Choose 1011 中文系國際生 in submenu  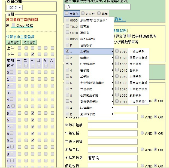[x=131, y=102]
